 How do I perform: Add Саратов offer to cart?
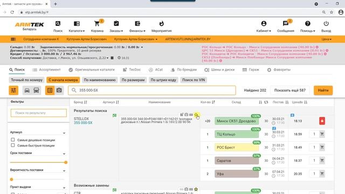[x=322, y=161]
